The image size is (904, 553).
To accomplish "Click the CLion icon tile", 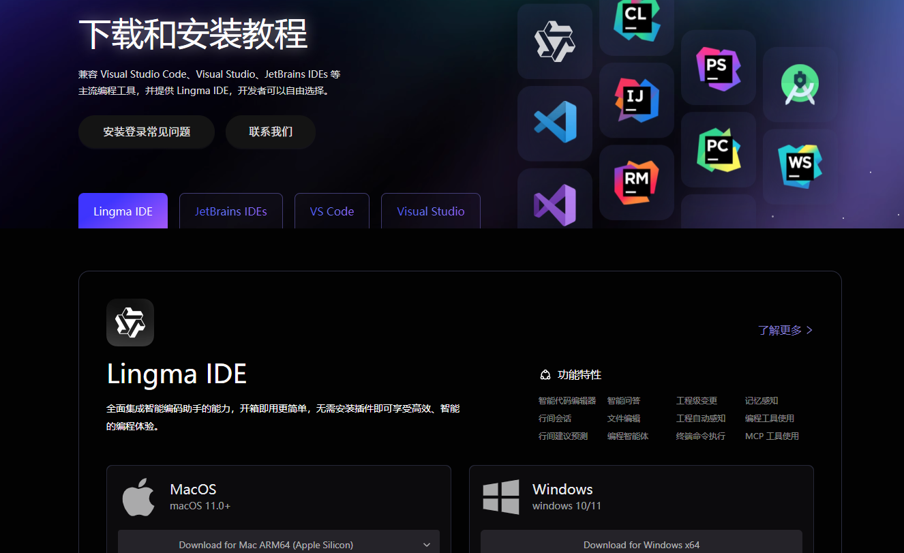I will click(636, 20).
